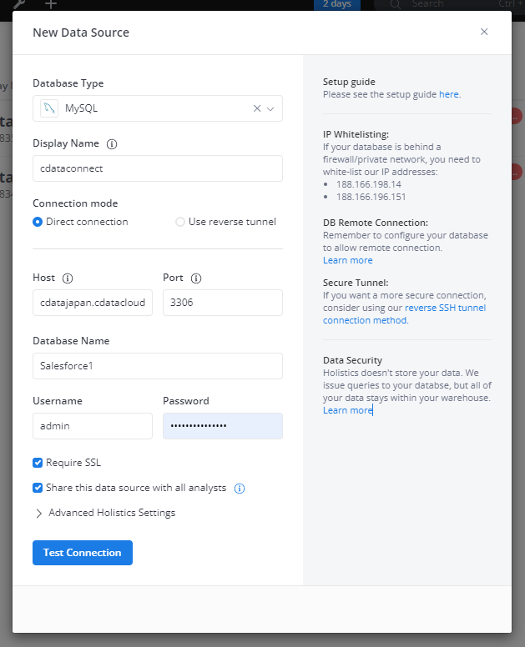Click the Display Name info icon
The width and height of the screenshot is (525, 647).
coord(112,143)
